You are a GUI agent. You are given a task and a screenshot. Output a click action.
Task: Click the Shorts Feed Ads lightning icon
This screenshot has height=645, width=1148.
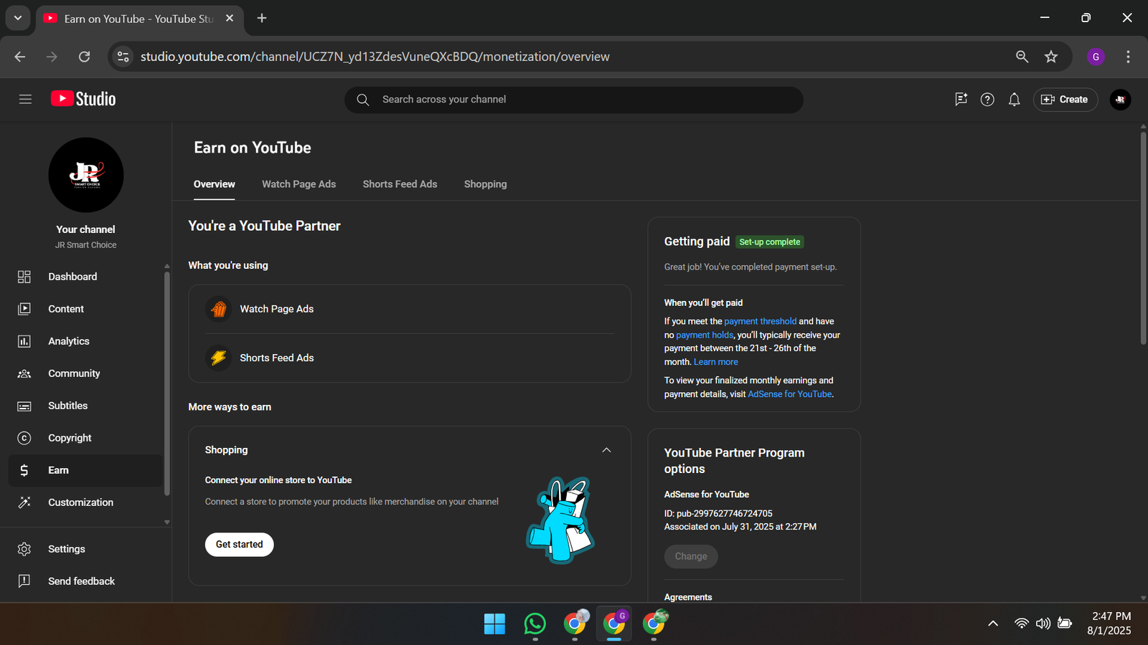coord(219,358)
